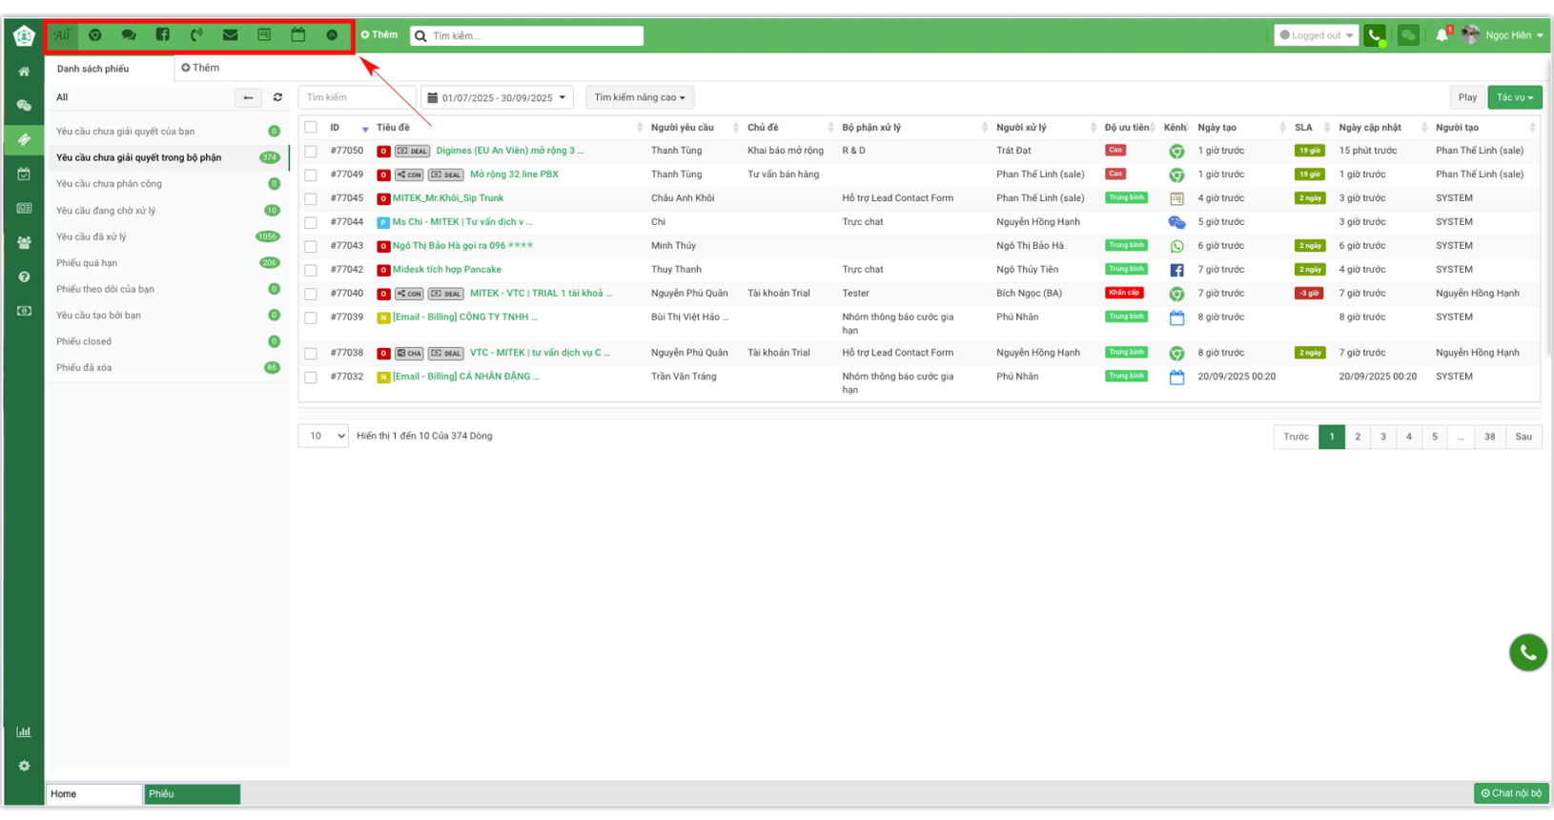Click the top bar Tìm kiếm search field
This screenshot has width=1554, height=820.
[534, 36]
